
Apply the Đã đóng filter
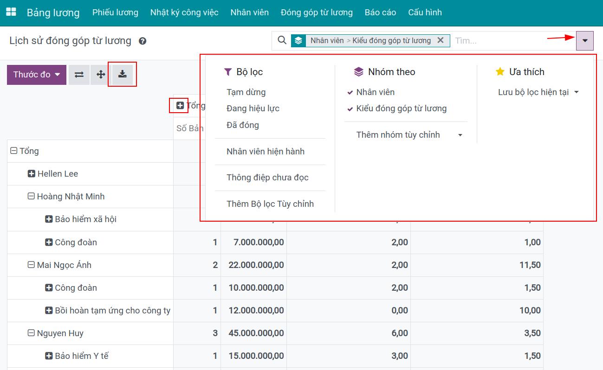[x=243, y=125]
